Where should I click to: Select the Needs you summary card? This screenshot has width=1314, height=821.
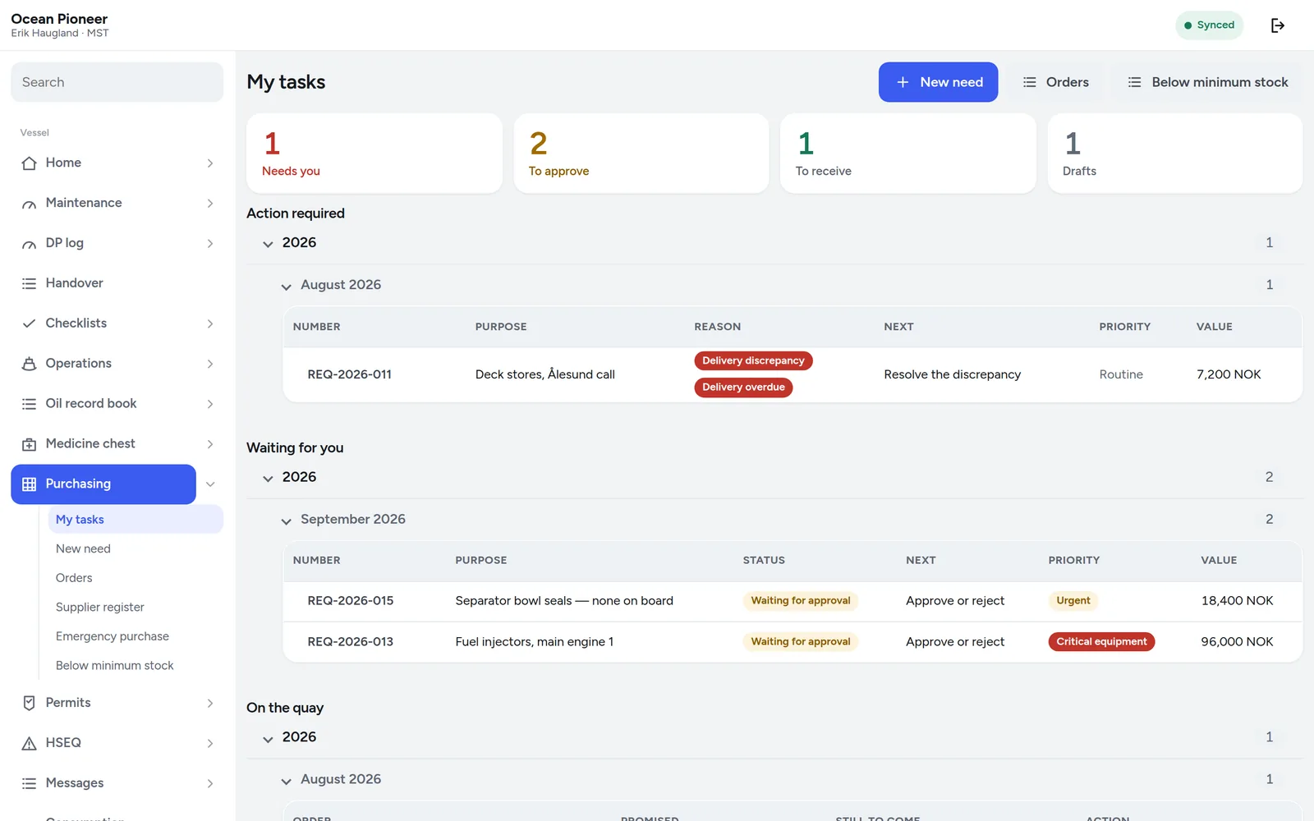pos(374,154)
